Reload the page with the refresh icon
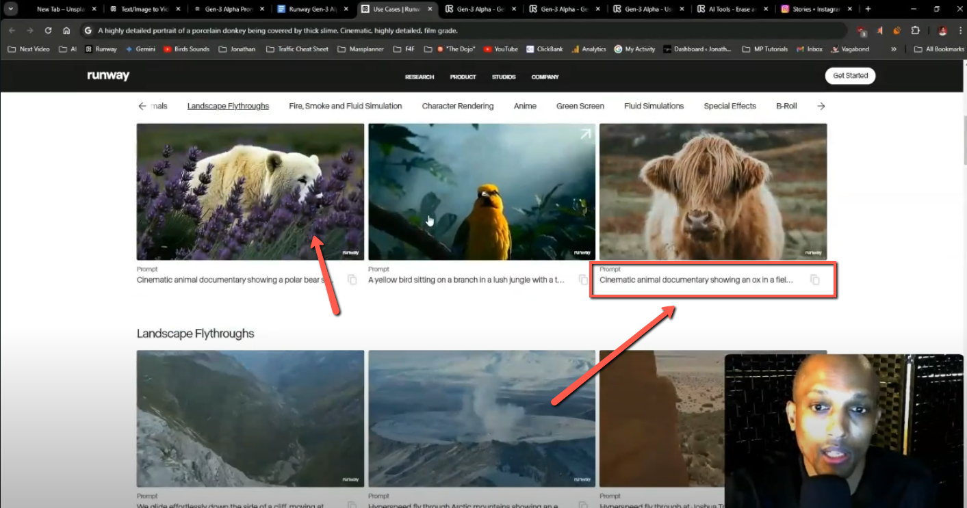 point(48,30)
